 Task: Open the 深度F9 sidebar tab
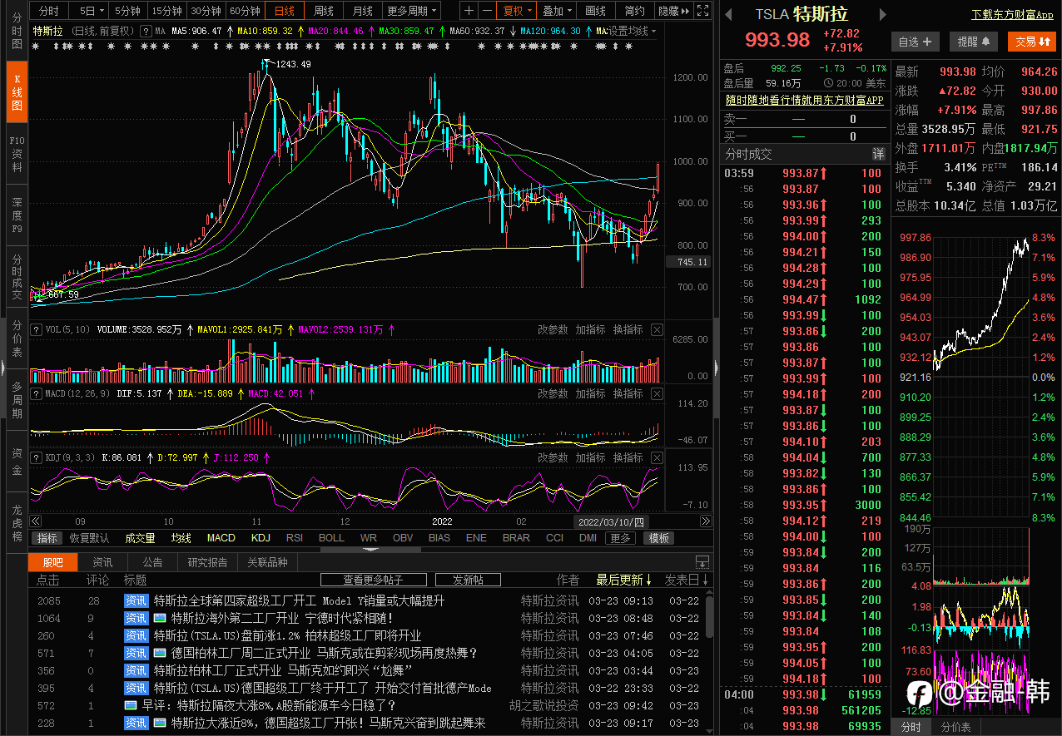click(17, 215)
